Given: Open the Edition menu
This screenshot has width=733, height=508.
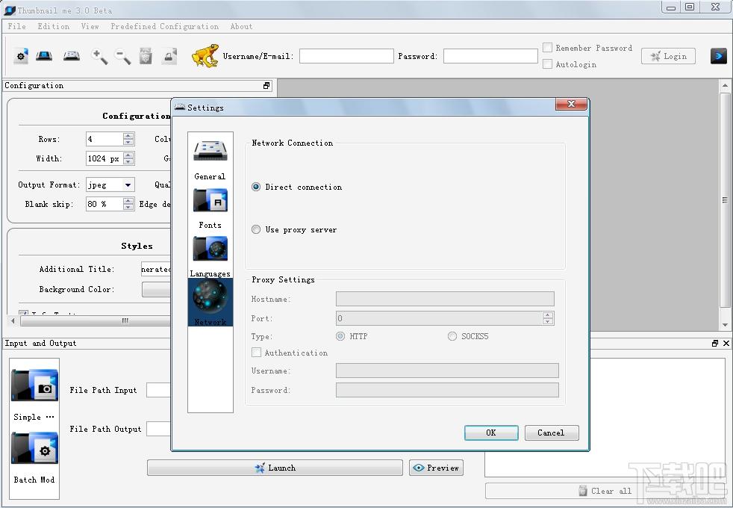Looking at the screenshot, I should (53, 26).
